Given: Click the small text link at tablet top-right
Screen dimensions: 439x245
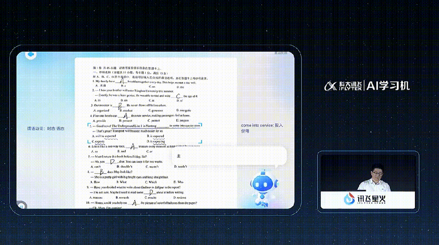Looking at the screenshot, I should coord(280,53).
